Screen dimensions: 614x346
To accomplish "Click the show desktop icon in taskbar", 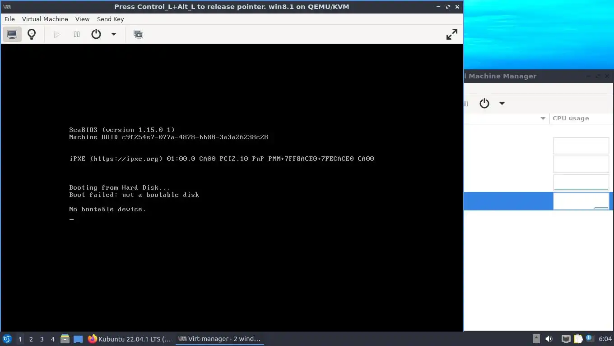I will [78, 339].
